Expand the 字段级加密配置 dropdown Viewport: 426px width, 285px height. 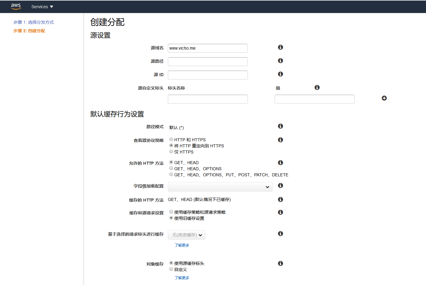(220, 187)
